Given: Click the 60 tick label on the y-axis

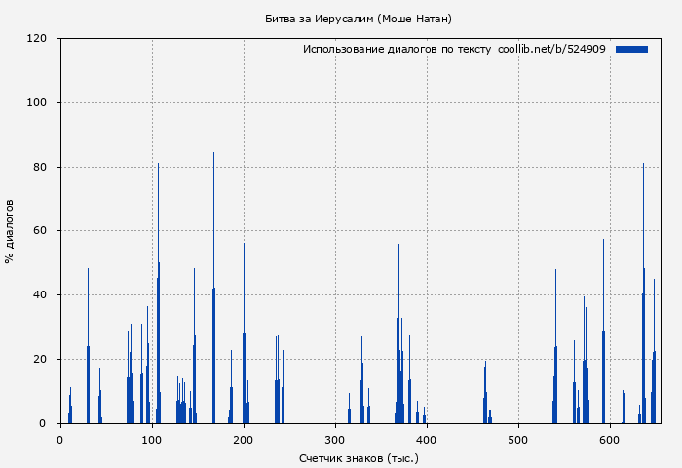Looking at the screenshot, I should pos(40,231).
